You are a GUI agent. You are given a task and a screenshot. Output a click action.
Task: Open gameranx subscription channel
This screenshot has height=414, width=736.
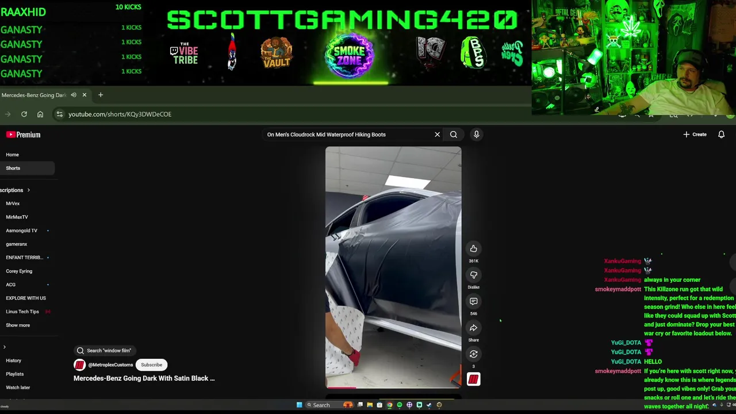coord(16,244)
